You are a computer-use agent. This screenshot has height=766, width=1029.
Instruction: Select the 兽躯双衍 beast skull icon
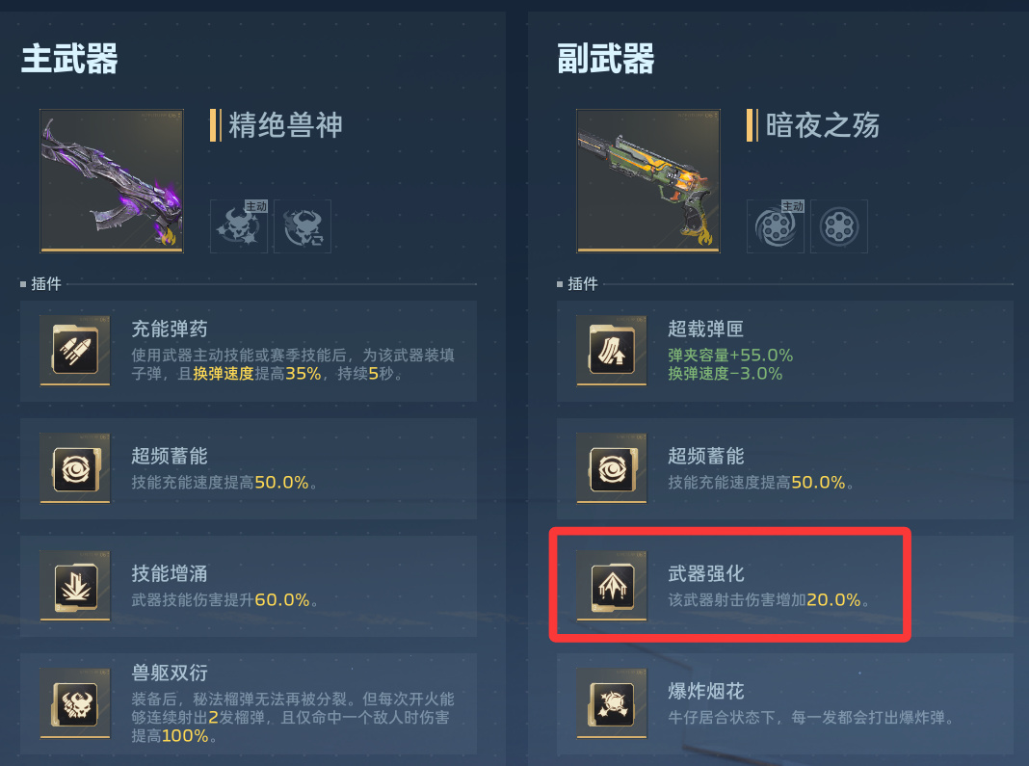pyautogui.click(x=75, y=703)
